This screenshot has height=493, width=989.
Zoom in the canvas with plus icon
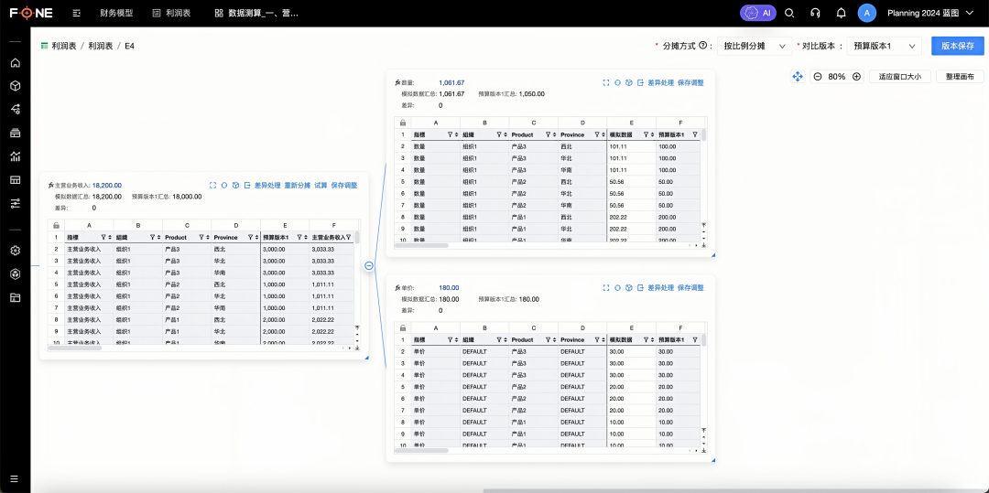tap(856, 76)
